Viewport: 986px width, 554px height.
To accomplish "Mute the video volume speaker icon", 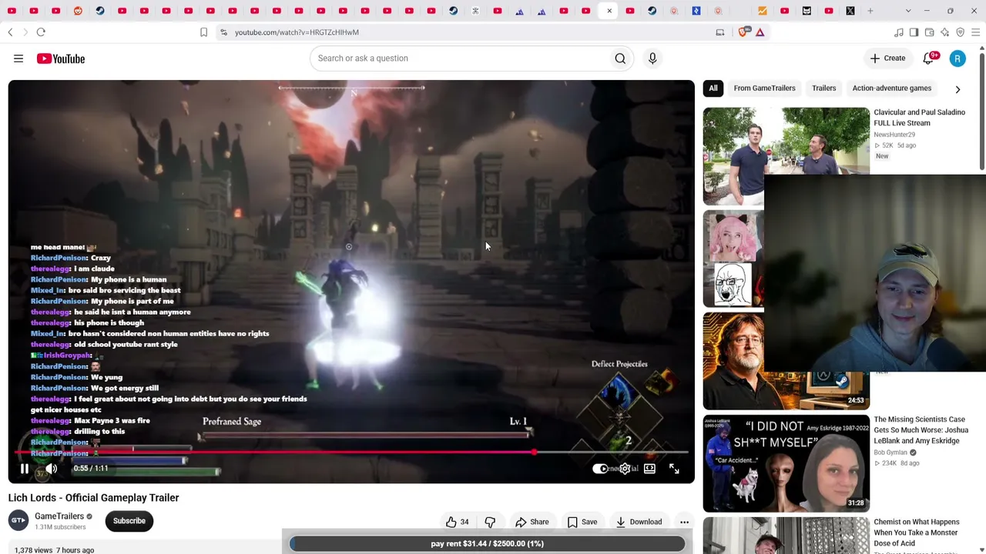I will pyautogui.click(x=52, y=469).
